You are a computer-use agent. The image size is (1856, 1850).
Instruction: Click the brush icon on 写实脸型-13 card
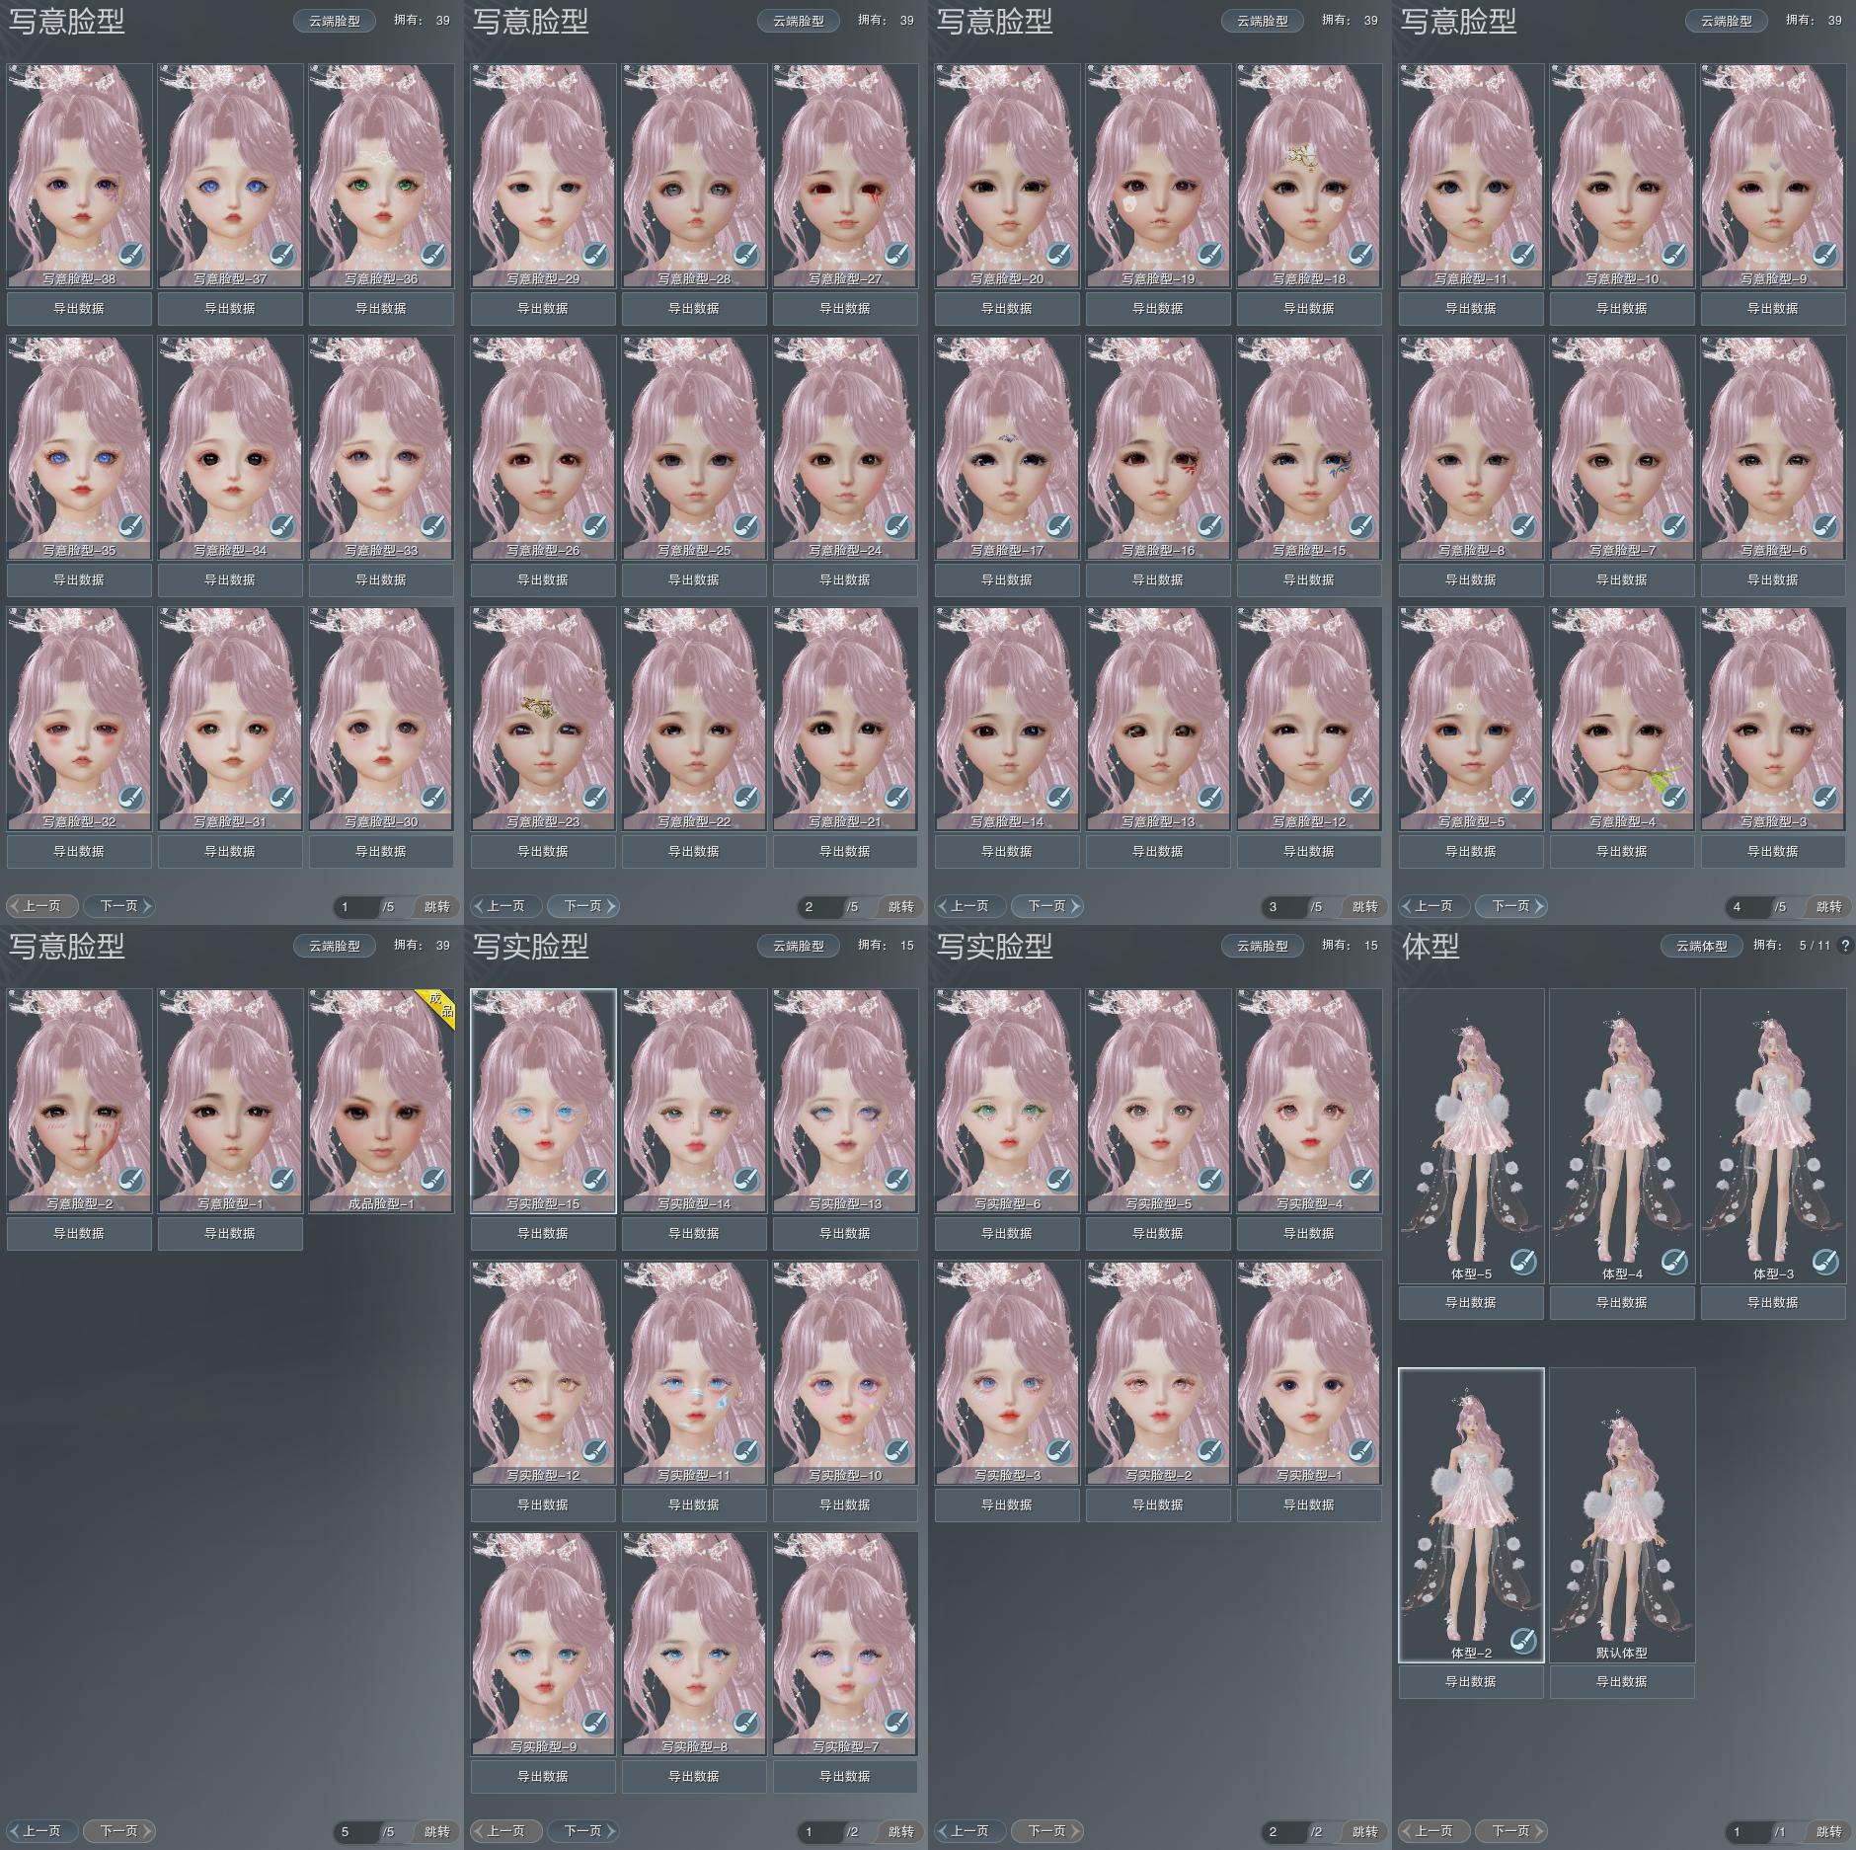point(897,1180)
